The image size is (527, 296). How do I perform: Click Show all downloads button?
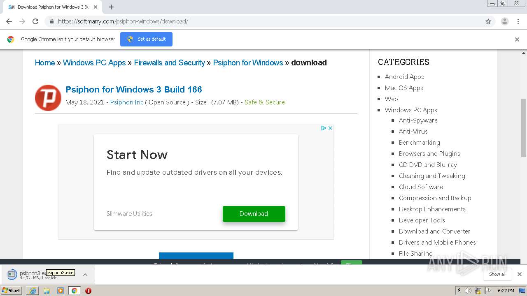(x=497, y=274)
